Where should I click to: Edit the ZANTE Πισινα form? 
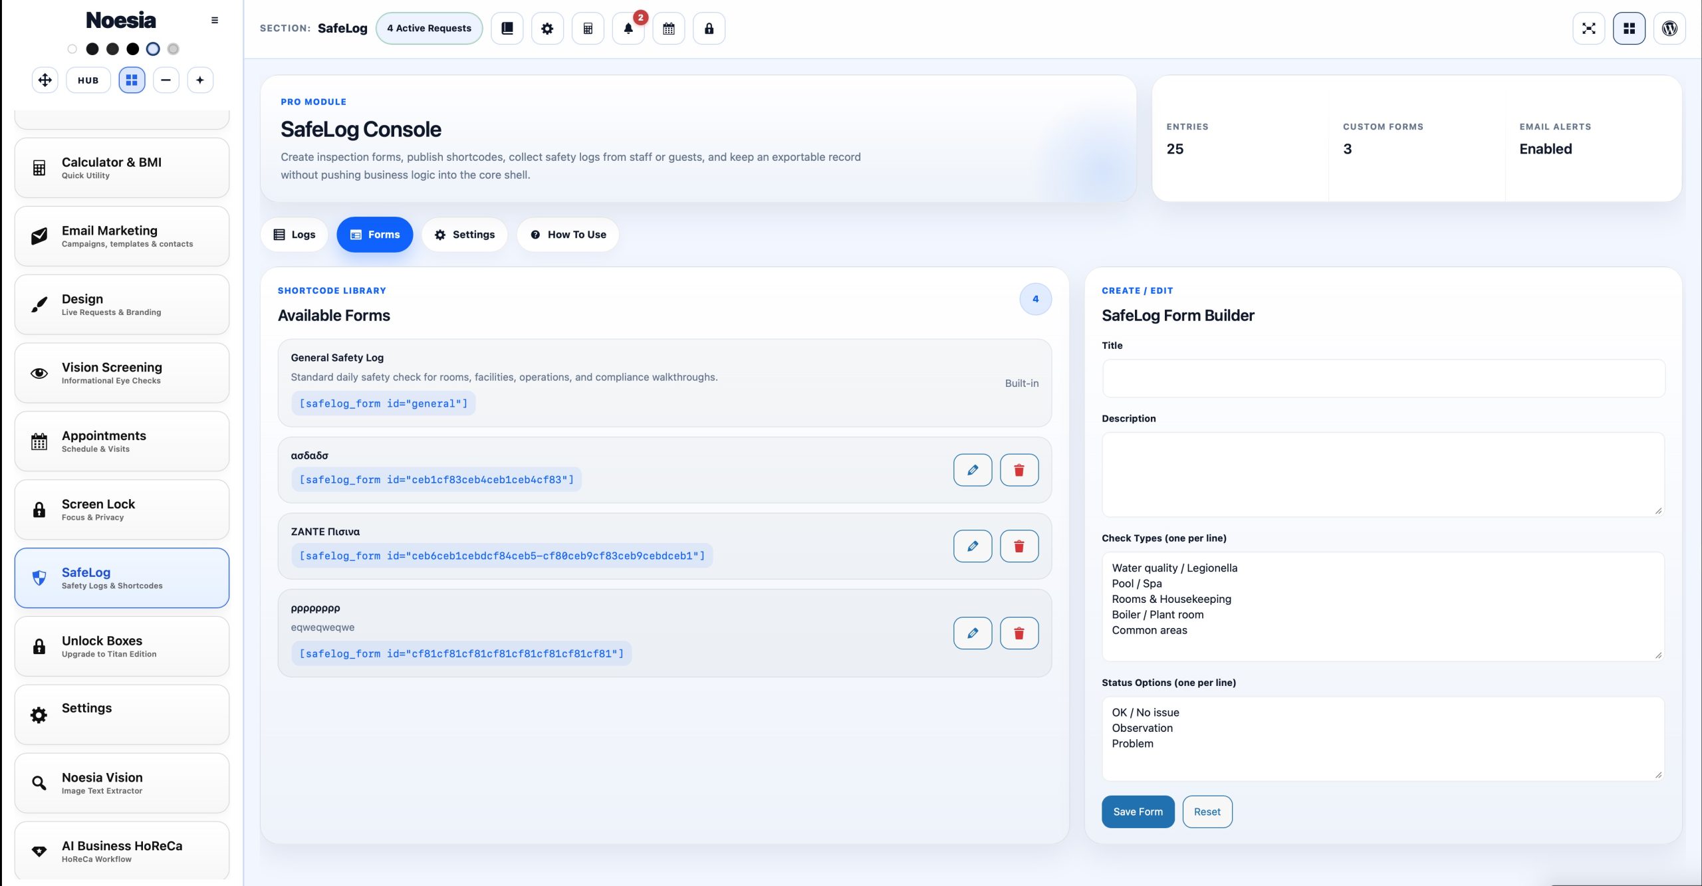[973, 546]
